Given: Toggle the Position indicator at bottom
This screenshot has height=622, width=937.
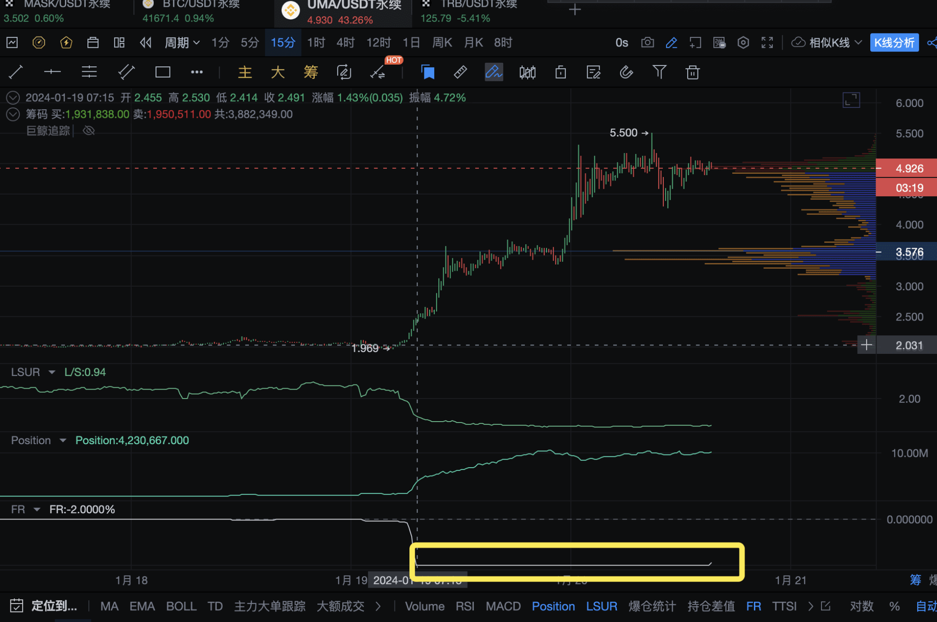Looking at the screenshot, I should 553,606.
